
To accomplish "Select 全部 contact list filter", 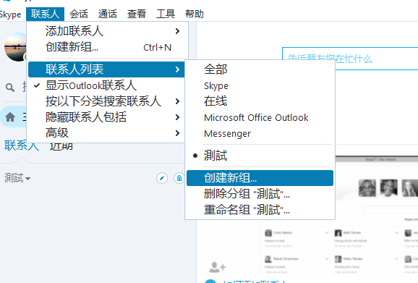I will (260, 69).
